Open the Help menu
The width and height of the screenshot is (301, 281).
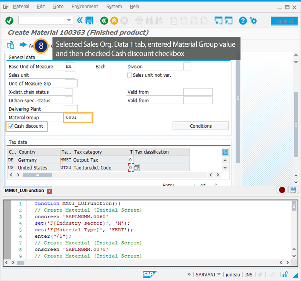tap(134, 7)
